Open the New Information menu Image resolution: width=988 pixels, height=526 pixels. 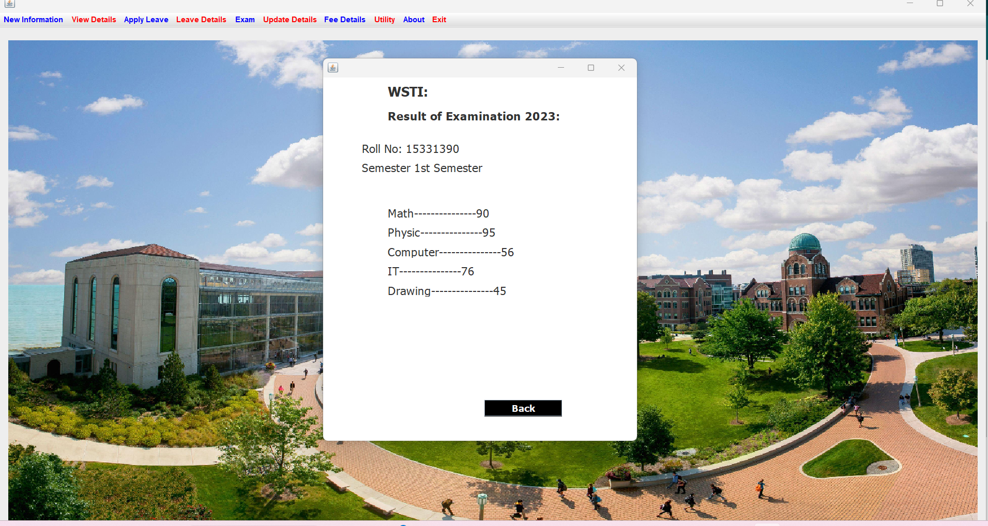point(33,20)
